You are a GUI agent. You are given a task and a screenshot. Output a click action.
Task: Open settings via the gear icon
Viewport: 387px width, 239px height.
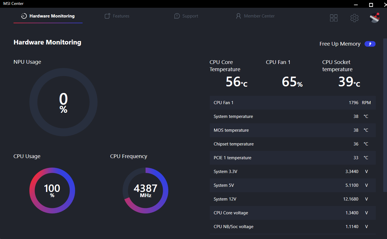[354, 18]
